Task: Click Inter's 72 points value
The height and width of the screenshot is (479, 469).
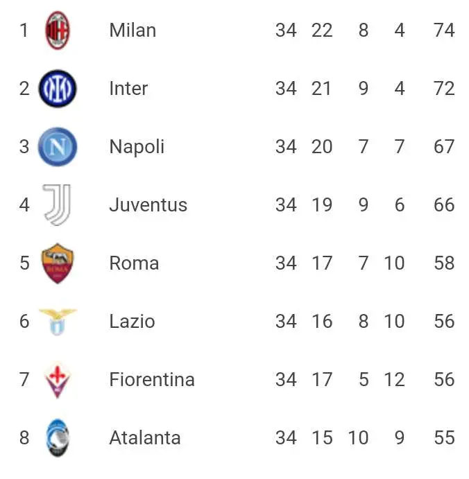Action: (x=444, y=89)
